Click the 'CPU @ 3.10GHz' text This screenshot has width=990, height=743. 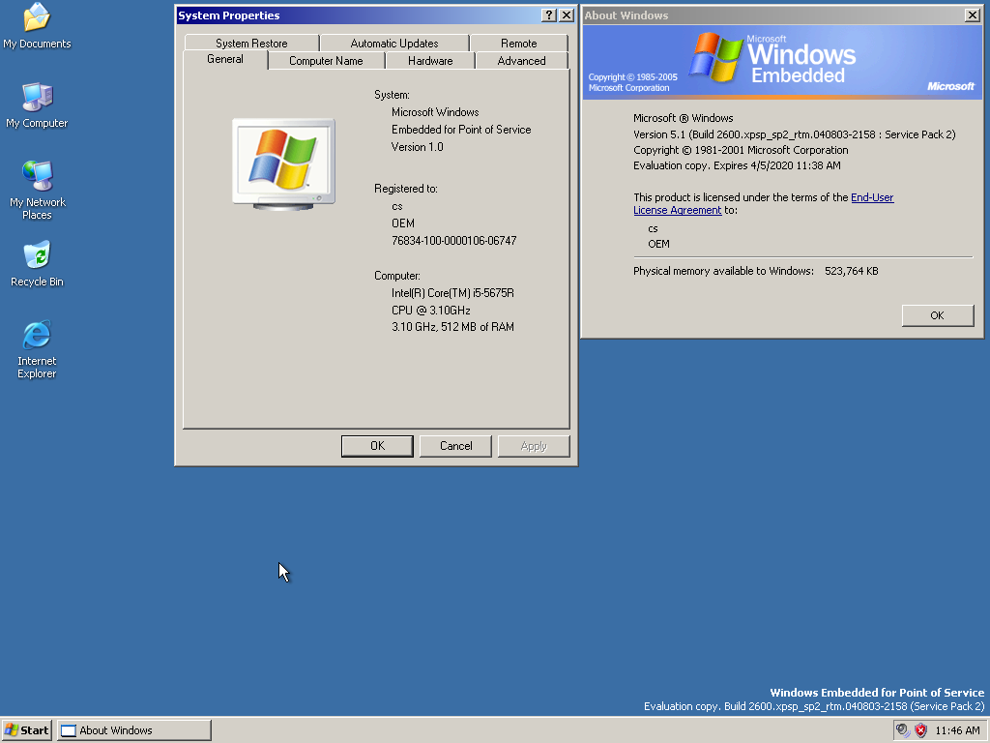pos(430,311)
